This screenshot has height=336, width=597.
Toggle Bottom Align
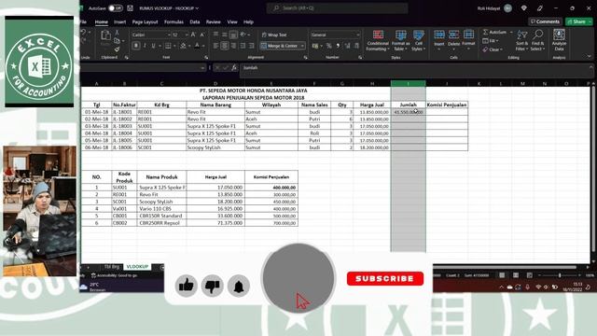point(233,35)
